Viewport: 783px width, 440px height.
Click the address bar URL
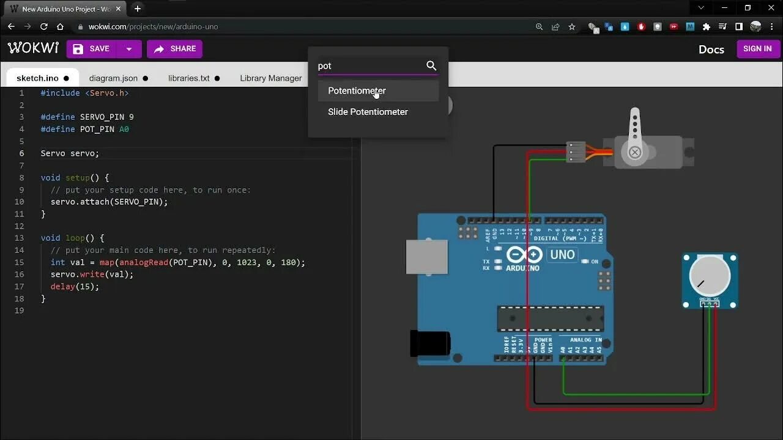153,27
